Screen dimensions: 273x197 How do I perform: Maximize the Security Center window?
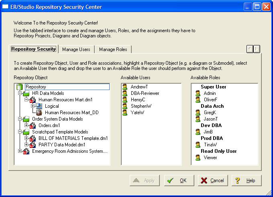point(257,7)
